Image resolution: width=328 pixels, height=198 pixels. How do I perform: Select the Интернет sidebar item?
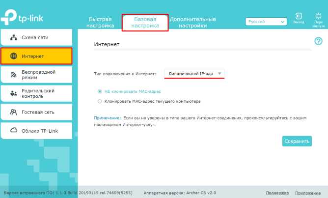pos(36,56)
